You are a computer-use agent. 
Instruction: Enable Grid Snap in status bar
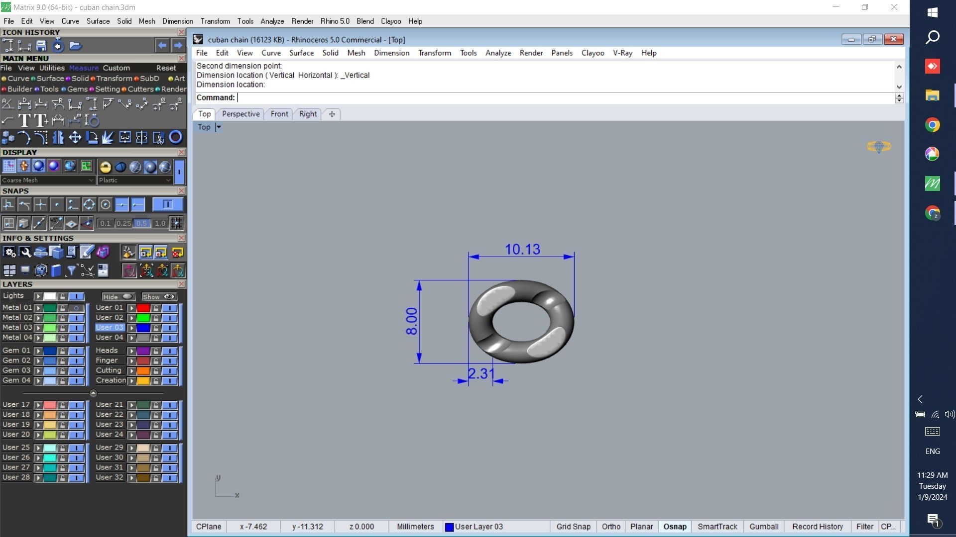[x=573, y=527]
